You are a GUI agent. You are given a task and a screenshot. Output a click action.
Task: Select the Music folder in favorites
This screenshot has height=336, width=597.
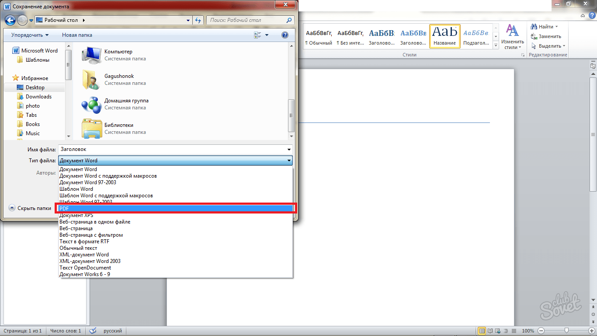click(28, 133)
